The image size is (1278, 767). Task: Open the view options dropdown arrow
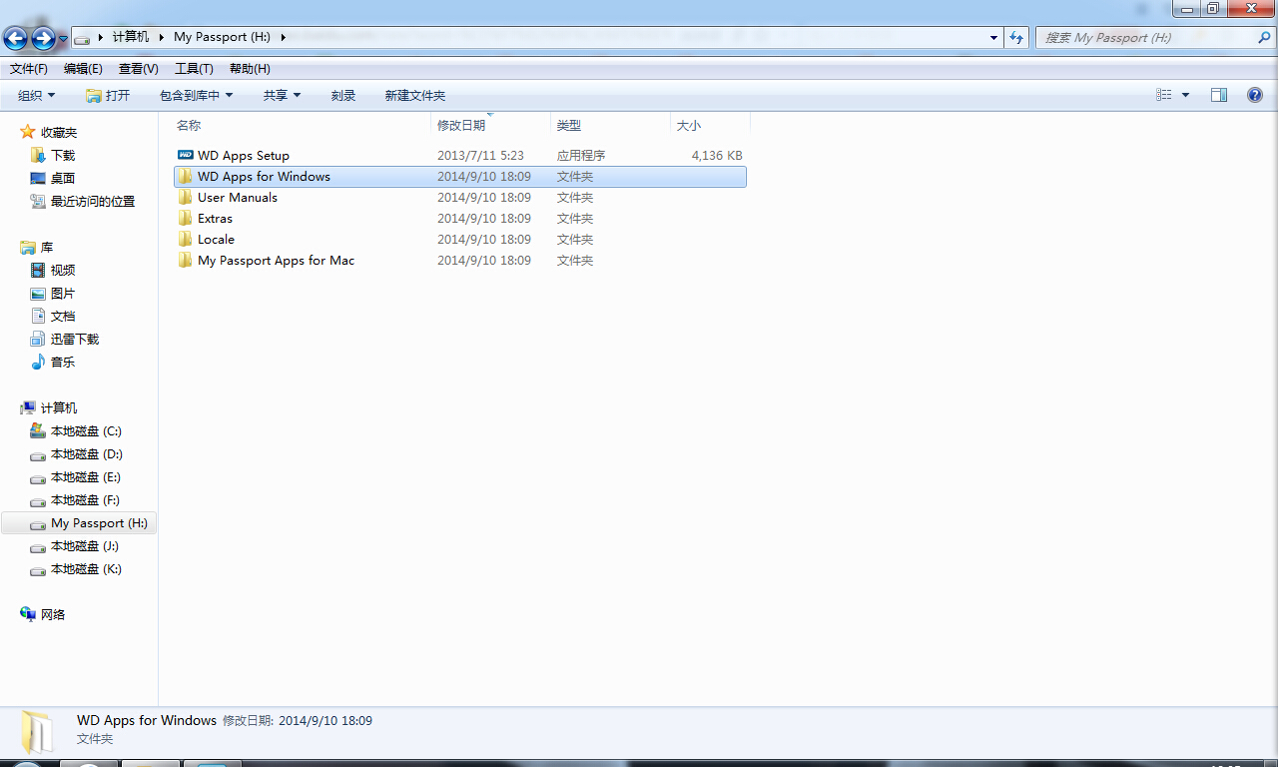[1186, 95]
